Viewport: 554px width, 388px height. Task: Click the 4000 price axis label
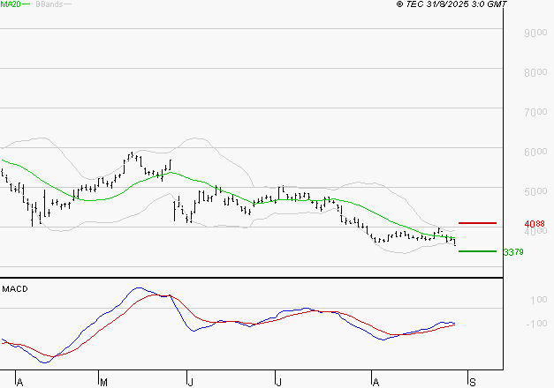click(535, 231)
